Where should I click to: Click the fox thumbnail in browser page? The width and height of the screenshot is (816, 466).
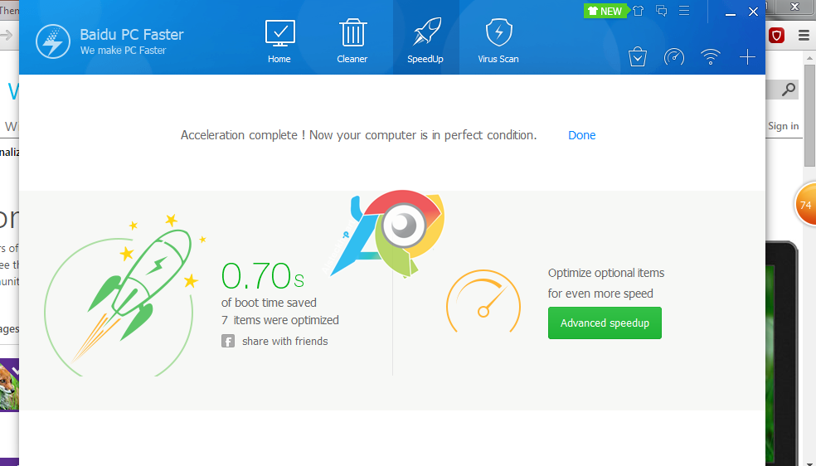pos(9,385)
